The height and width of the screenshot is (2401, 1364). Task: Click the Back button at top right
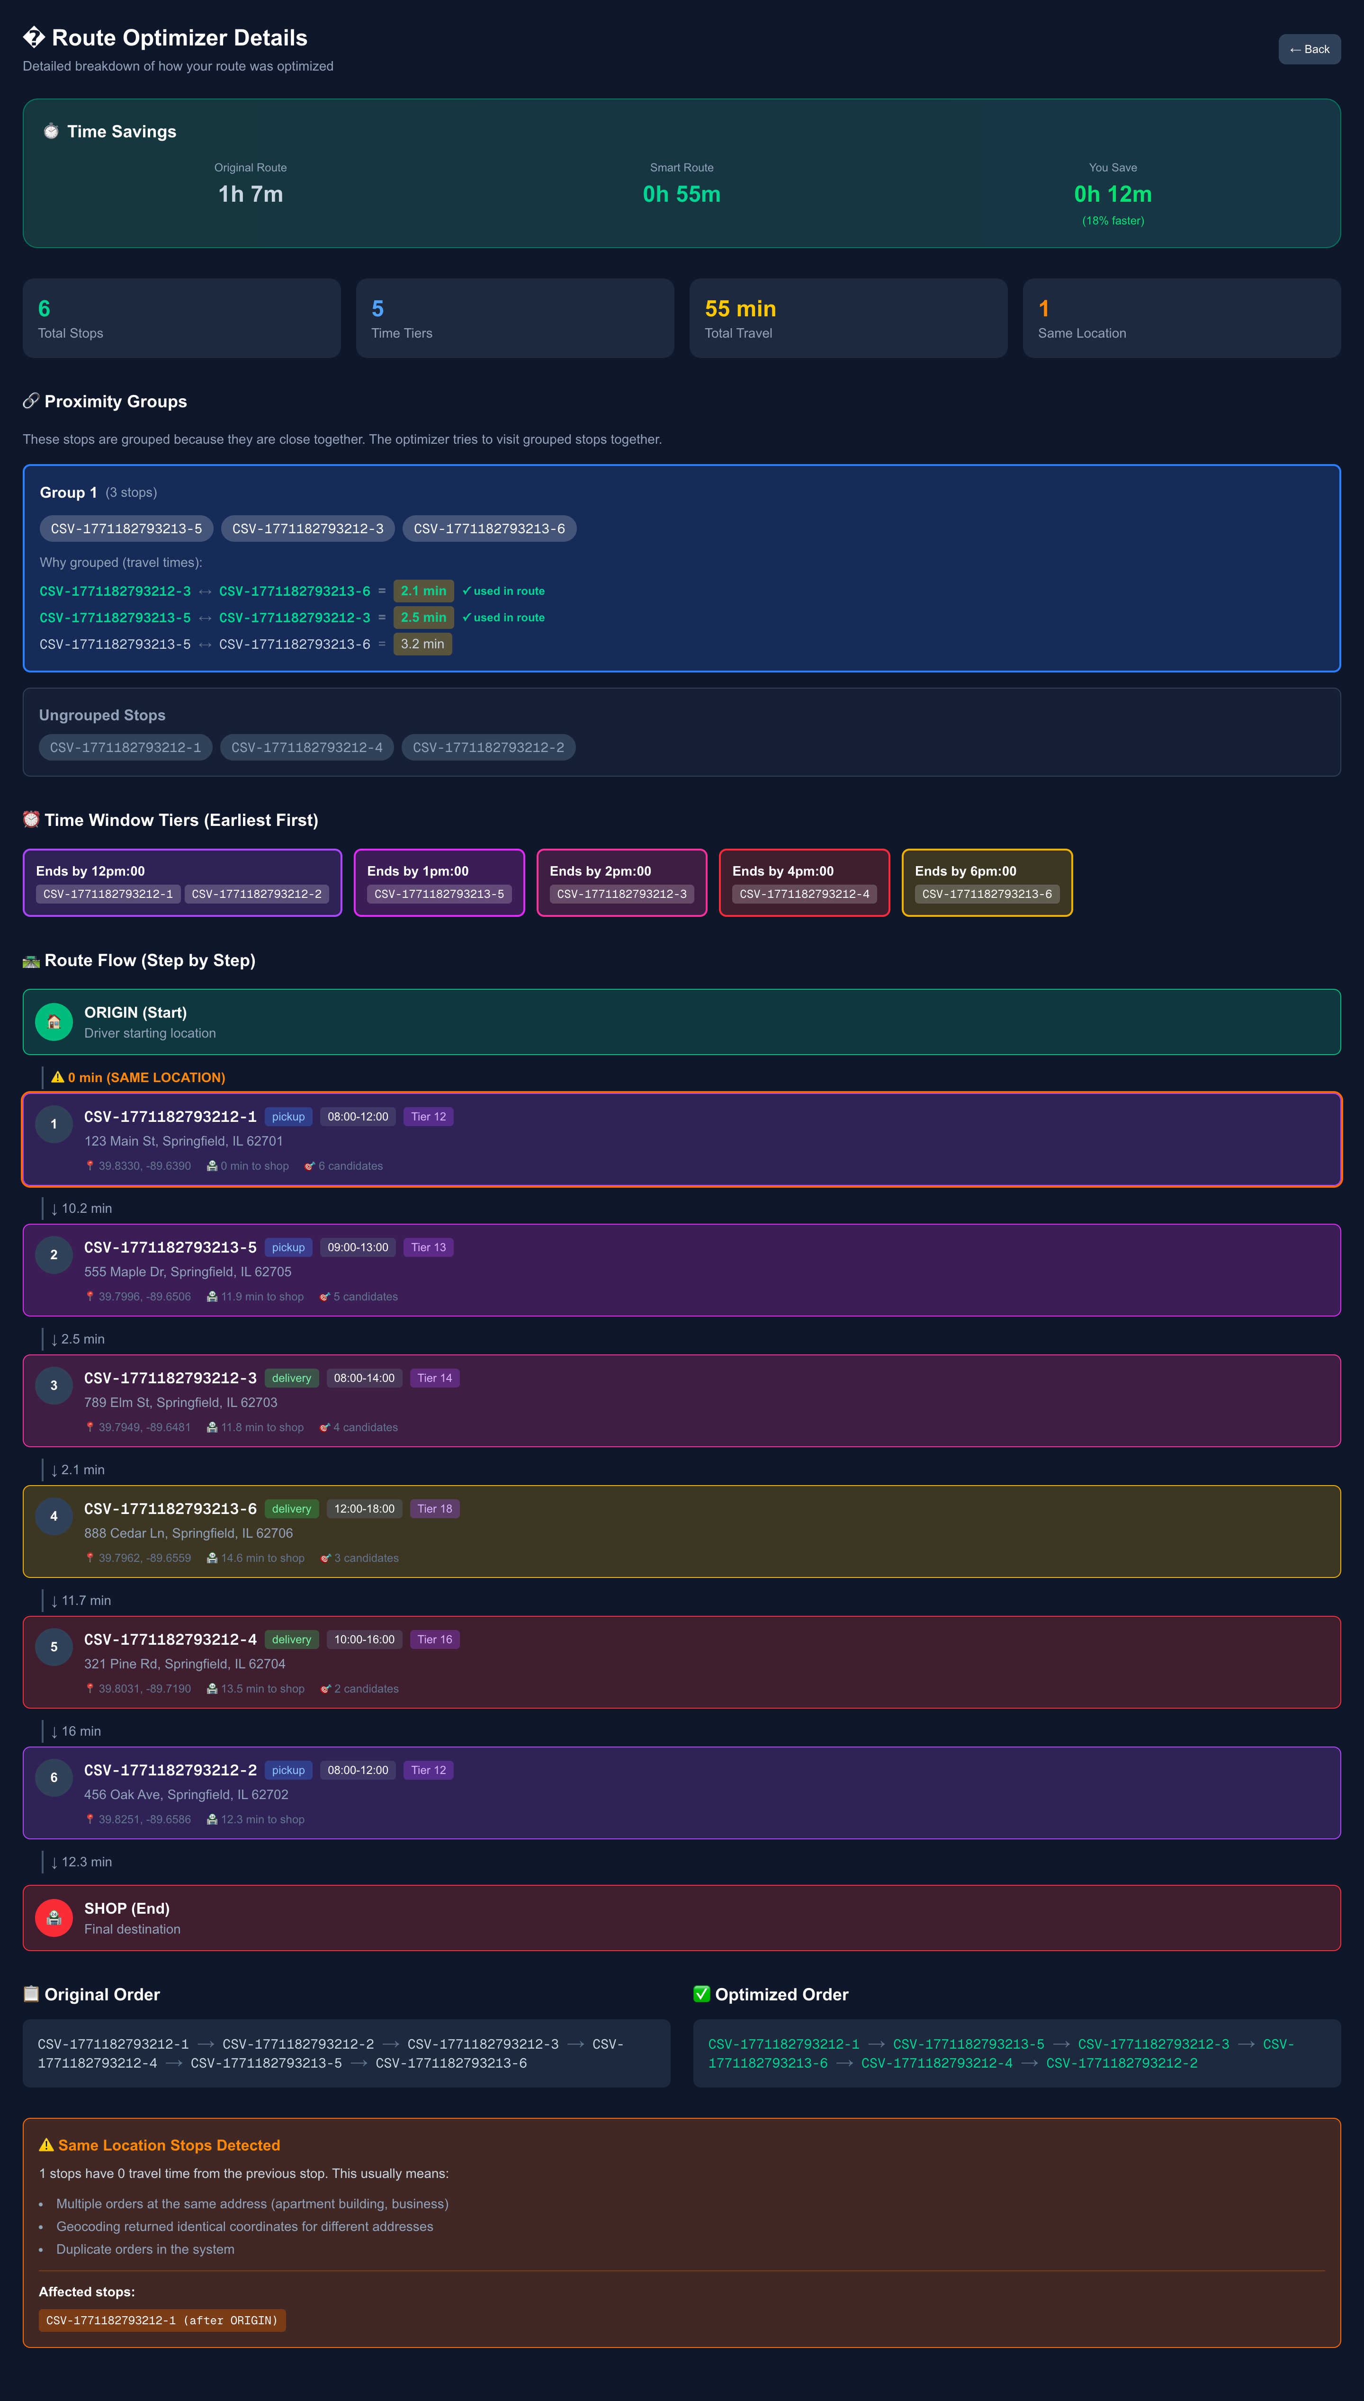point(1310,49)
